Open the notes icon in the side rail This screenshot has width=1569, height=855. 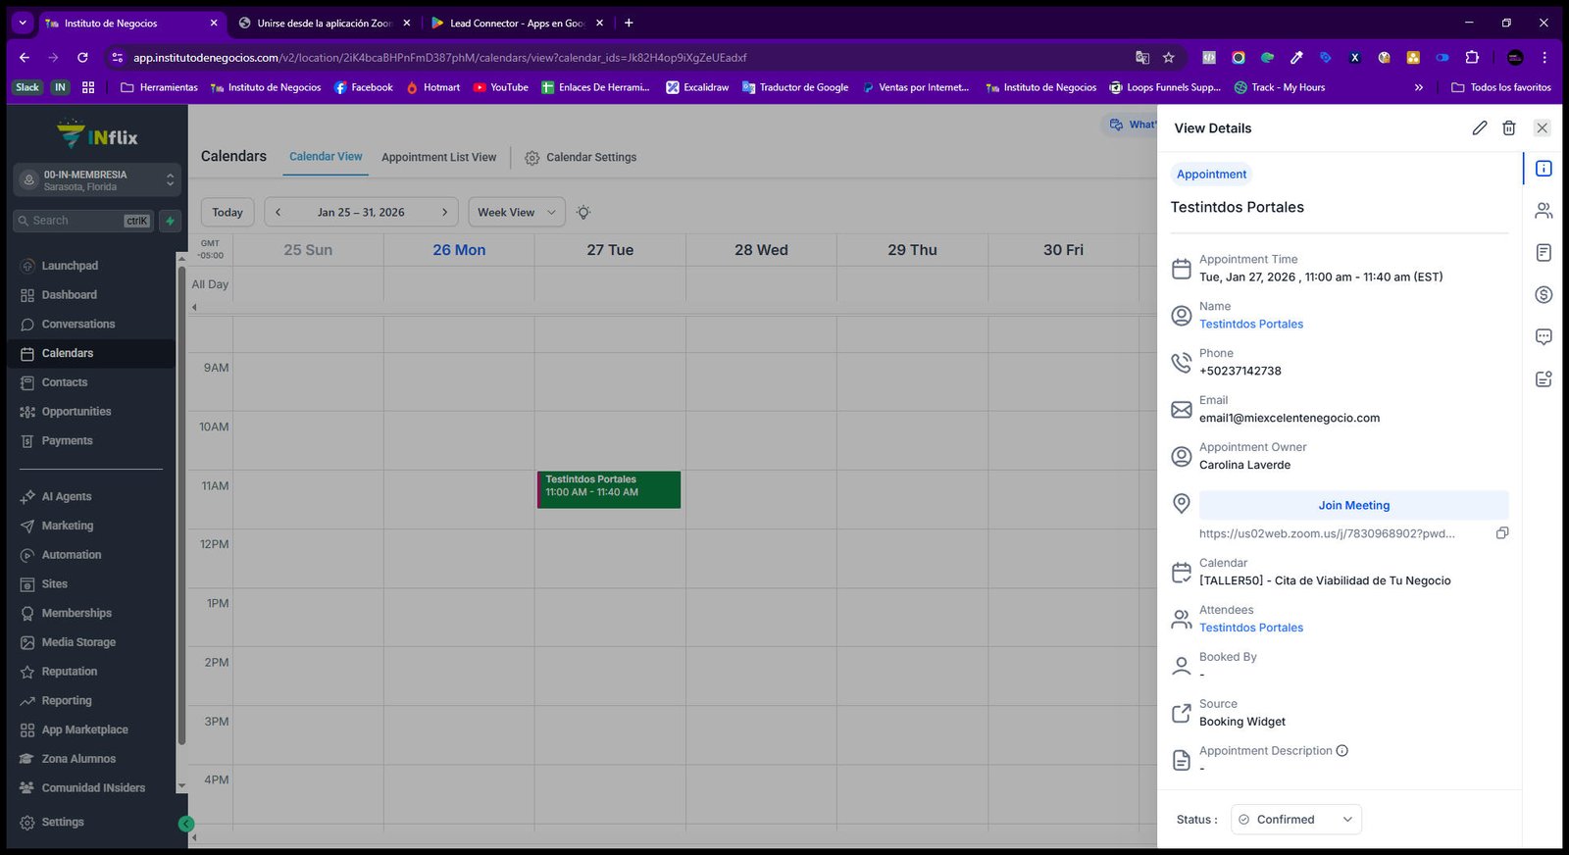click(1544, 253)
